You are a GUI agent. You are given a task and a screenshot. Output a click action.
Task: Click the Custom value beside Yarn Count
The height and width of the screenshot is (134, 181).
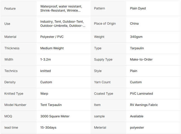[x=136, y=82]
